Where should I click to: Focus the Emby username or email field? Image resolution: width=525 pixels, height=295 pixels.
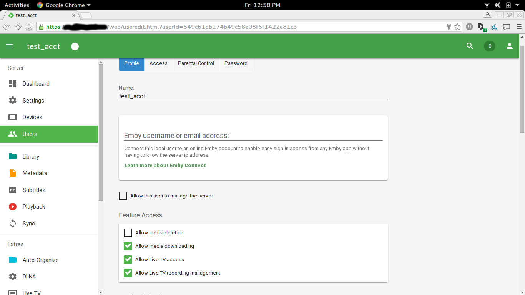click(253, 136)
